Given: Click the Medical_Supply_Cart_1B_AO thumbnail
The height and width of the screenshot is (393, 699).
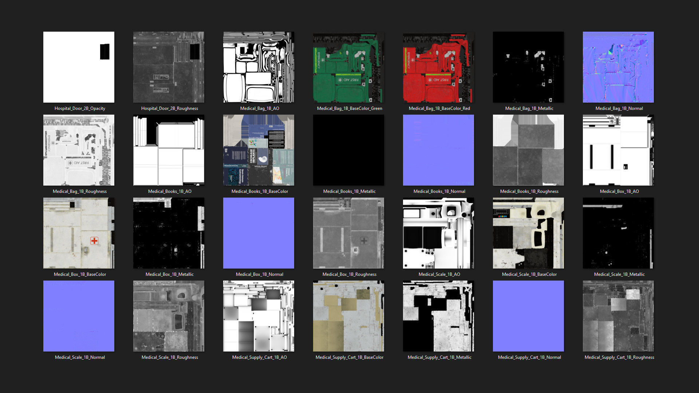Looking at the screenshot, I should click(258, 316).
